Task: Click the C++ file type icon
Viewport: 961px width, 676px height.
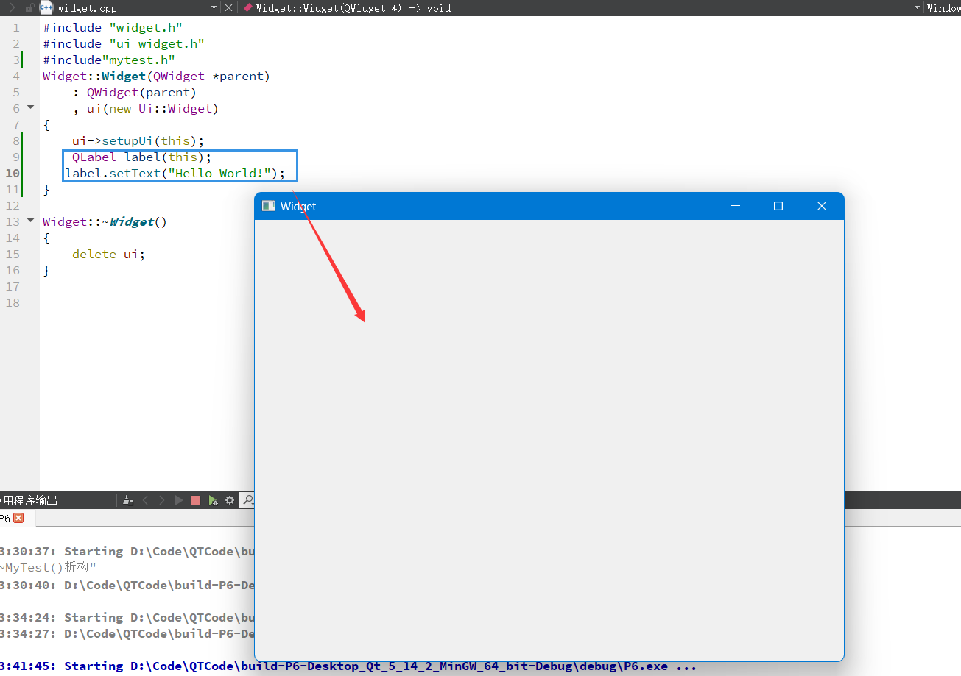Action: pyautogui.click(x=46, y=8)
